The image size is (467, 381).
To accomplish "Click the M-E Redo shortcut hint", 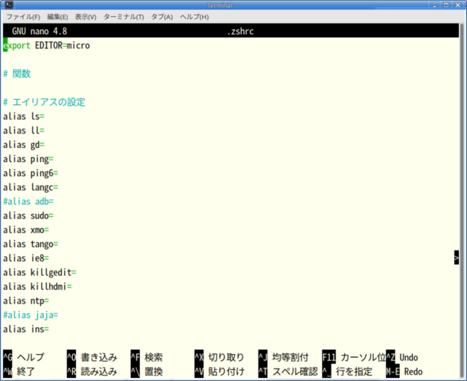I will [404, 372].
